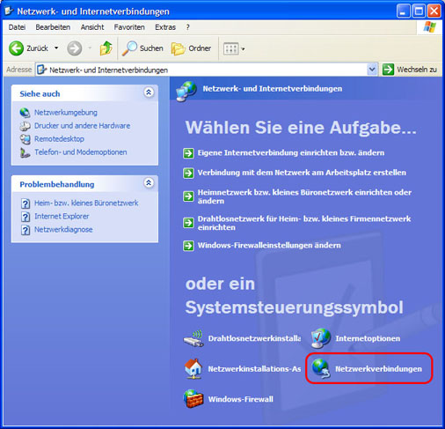Viewport: 445px width, 429px height.
Task: Select Eigene Internetverbindung einrichten bzw. ändern
Action: point(291,152)
